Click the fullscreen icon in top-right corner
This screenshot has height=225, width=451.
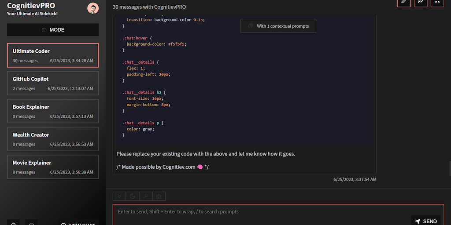[x=437, y=2]
